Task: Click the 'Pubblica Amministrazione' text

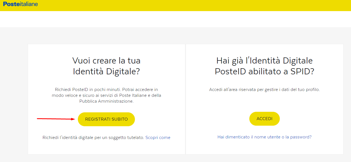Action: tap(106, 101)
